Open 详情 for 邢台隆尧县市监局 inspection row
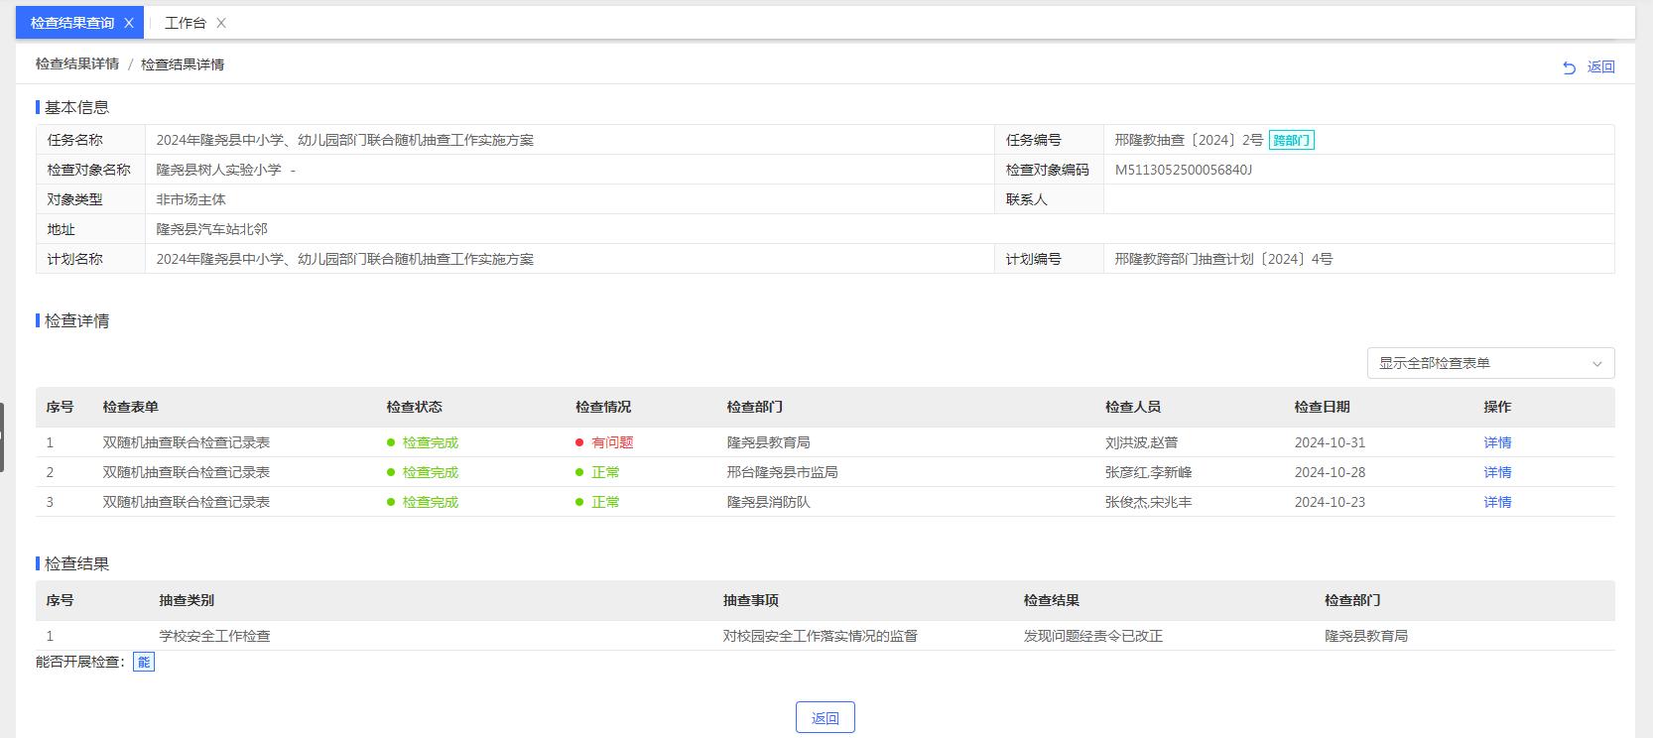Image resolution: width=1653 pixels, height=738 pixels. (1496, 472)
